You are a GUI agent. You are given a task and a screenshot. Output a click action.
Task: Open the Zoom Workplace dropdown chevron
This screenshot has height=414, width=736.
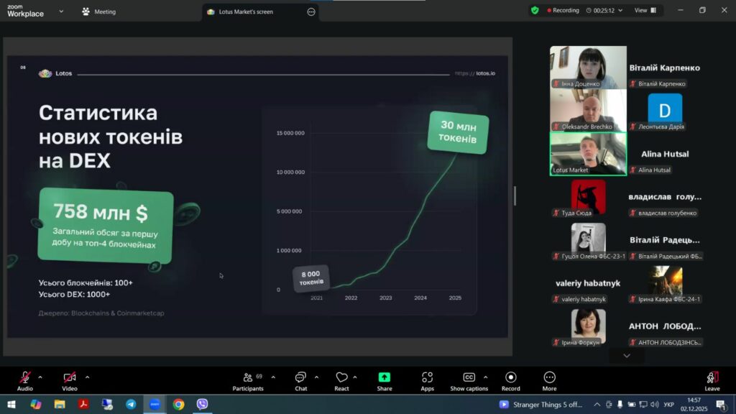pos(60,11)
